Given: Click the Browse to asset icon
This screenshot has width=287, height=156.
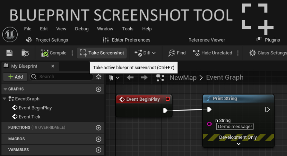Looking at the screenshot, I should click(25, 53).
